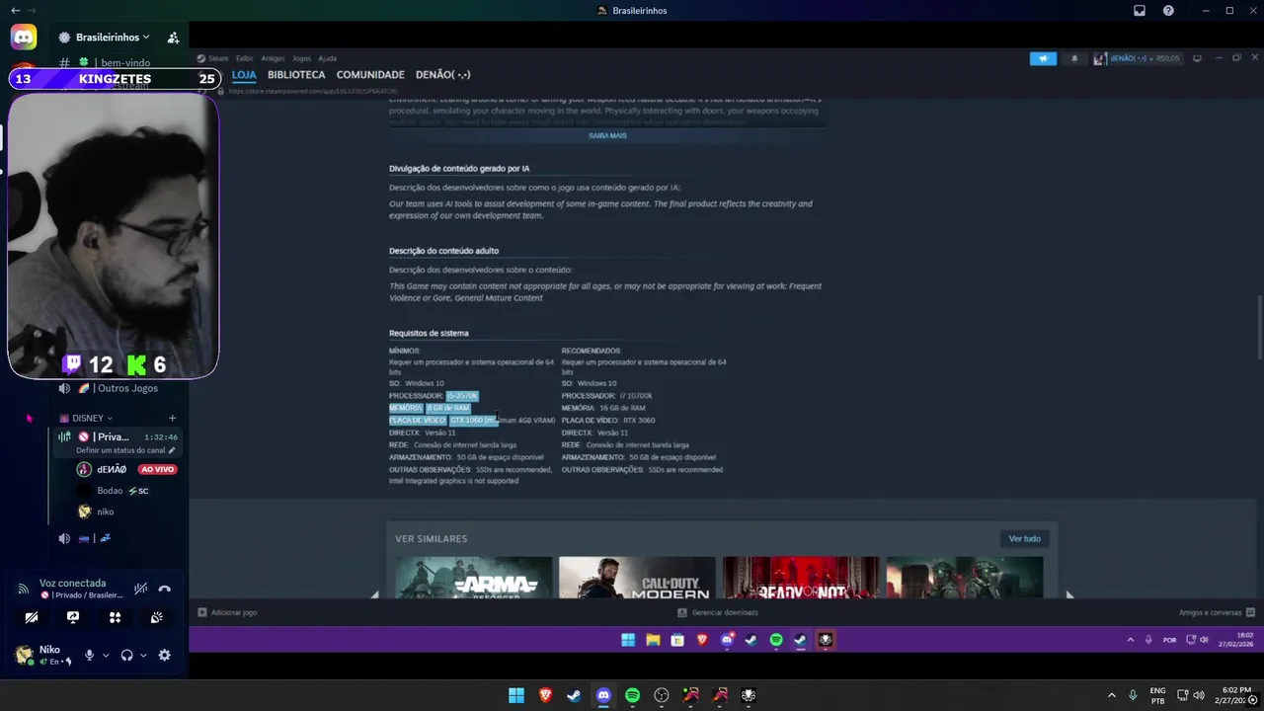This screenshot has width=1264, height=711.
Task: Open headphones output options arrow
Action: coord(143,655)
